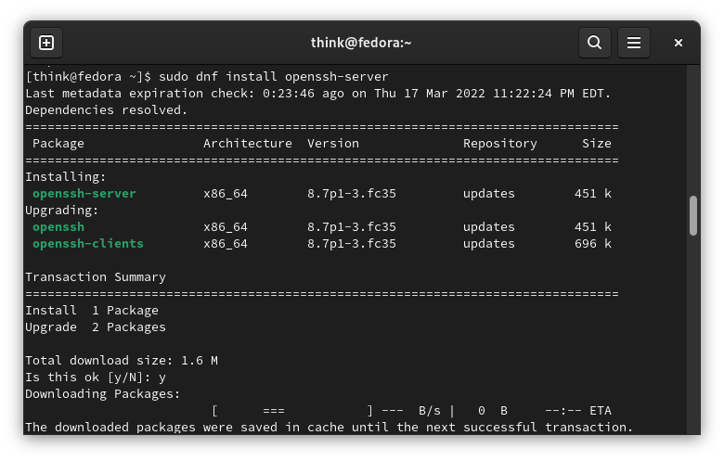Click the Transaction Summary heading
Screen dimensions: 724x461
pos(96,276)
